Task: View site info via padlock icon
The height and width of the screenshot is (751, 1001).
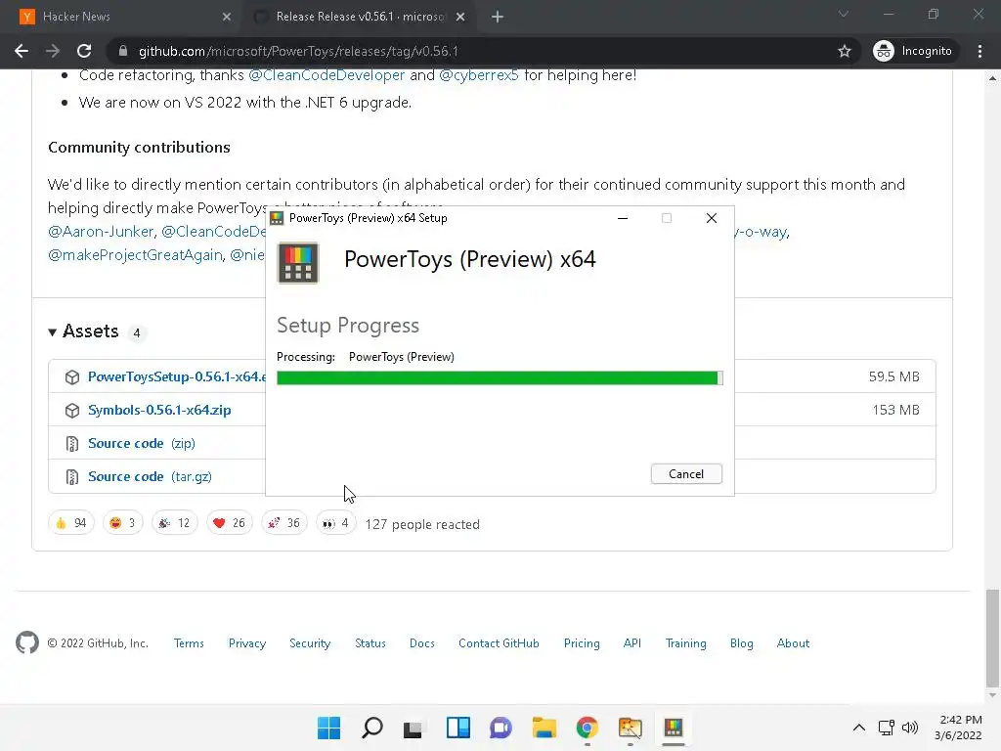Action: pyautogui.click(x=123, y=51)
